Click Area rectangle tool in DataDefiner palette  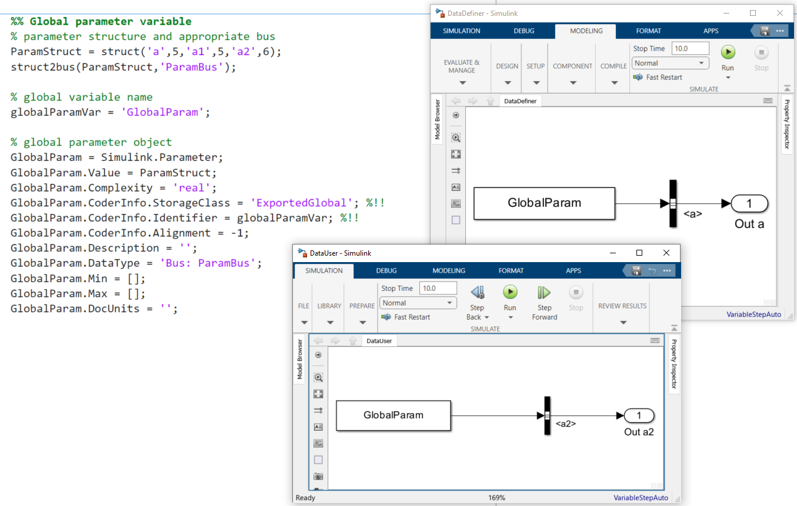(456, 220)
